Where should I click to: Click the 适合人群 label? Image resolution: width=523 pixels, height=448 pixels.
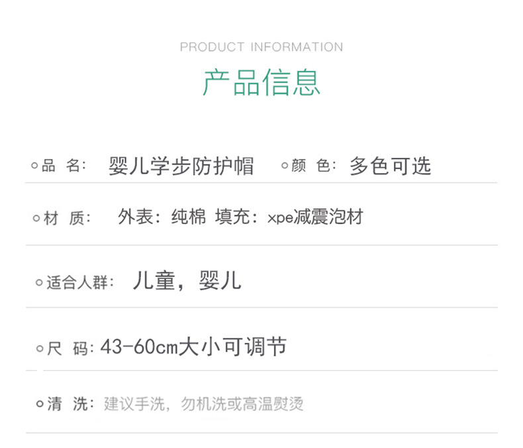[80, 283]
